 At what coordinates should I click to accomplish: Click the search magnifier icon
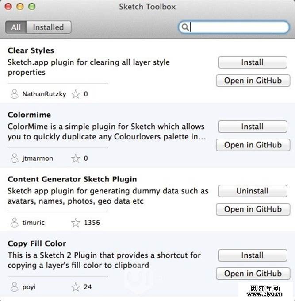pos(185,27)
